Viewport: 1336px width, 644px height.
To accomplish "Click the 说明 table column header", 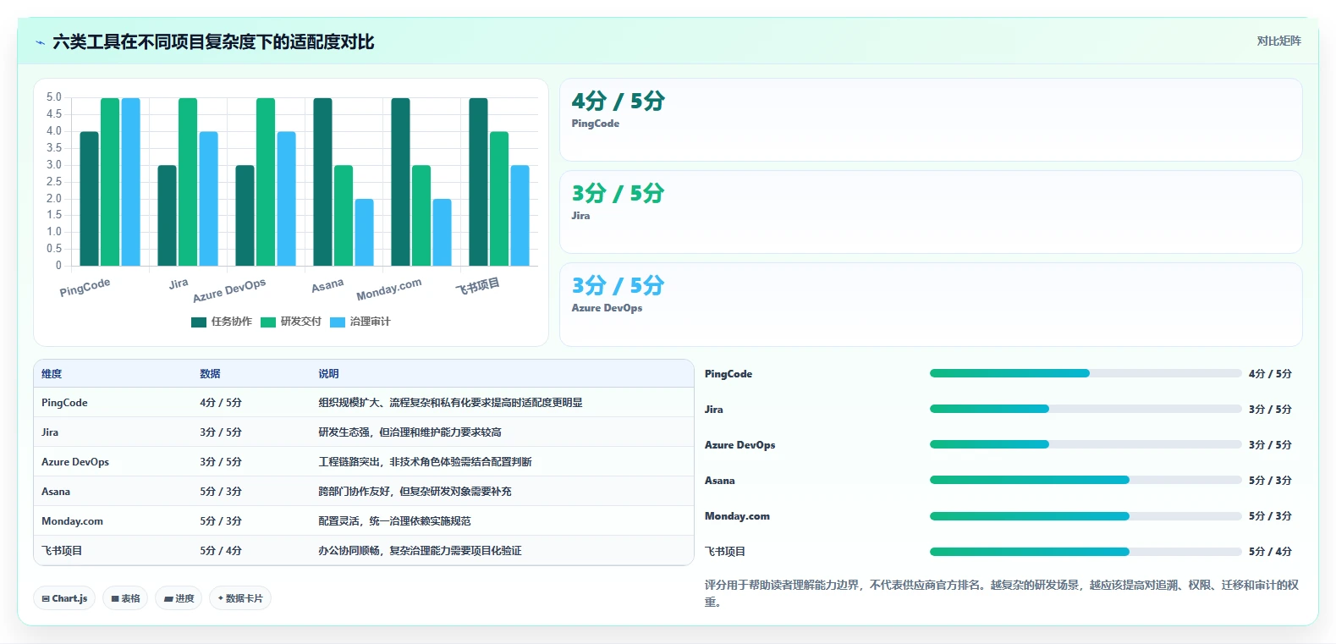I will click(x=328, y=373).
